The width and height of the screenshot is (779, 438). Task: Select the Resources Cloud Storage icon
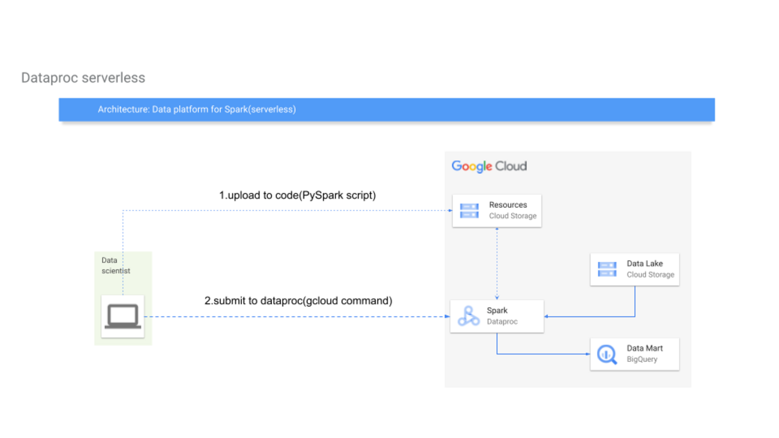pos(469,210)
